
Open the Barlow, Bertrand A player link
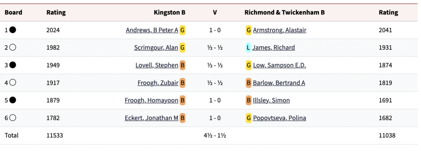pyautogui.click(x=279, y=83)
